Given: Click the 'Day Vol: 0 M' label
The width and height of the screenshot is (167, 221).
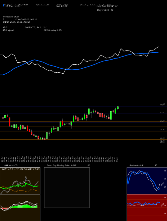Looking at the screenshot, I should pos(105,10).
